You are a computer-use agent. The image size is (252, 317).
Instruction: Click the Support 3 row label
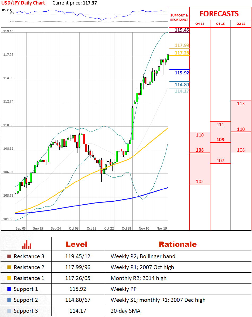pos(26,311)
